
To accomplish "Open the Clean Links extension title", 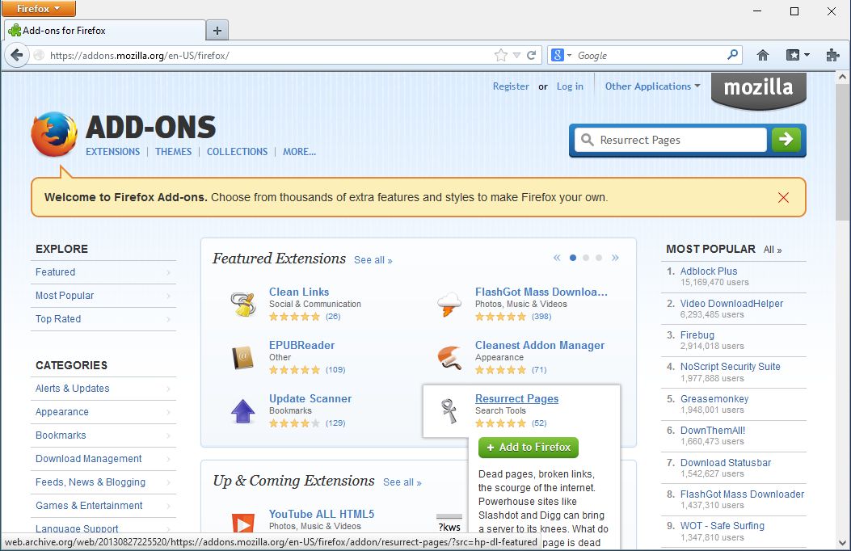I will click(x=298, y=292).
